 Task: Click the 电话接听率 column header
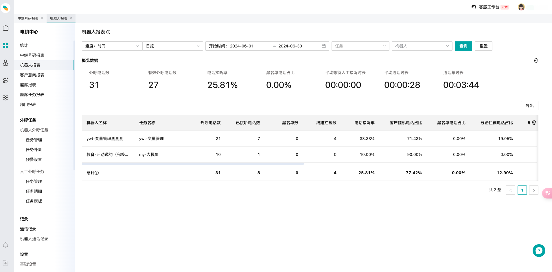(x=365, y=123)
